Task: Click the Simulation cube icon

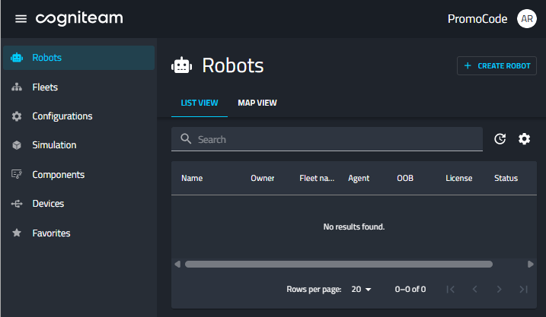Action: coord(17,145)
